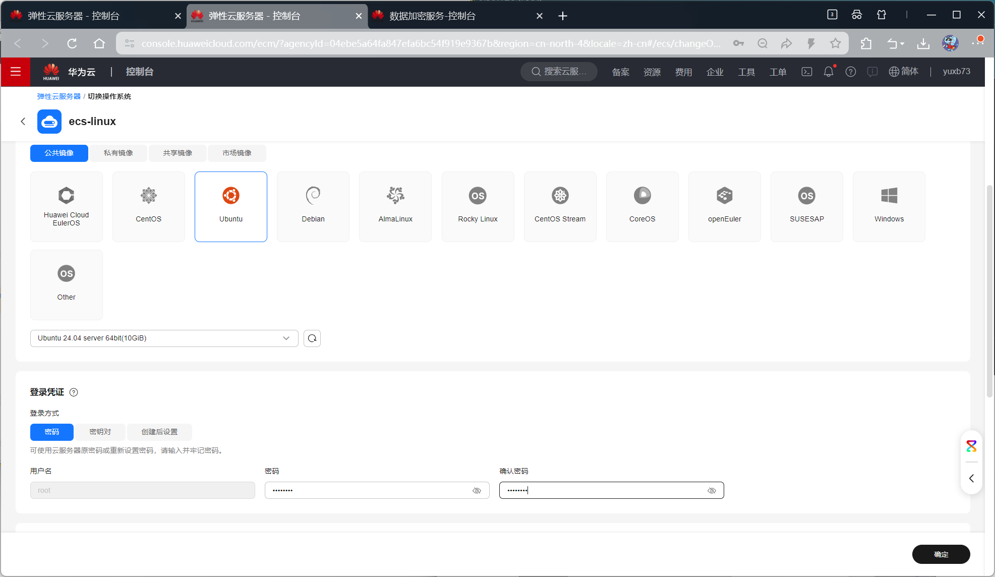The width and height of the screenshot is (995, 577).
Task: Click the 确定 confirm button
Action: (941, 554)
